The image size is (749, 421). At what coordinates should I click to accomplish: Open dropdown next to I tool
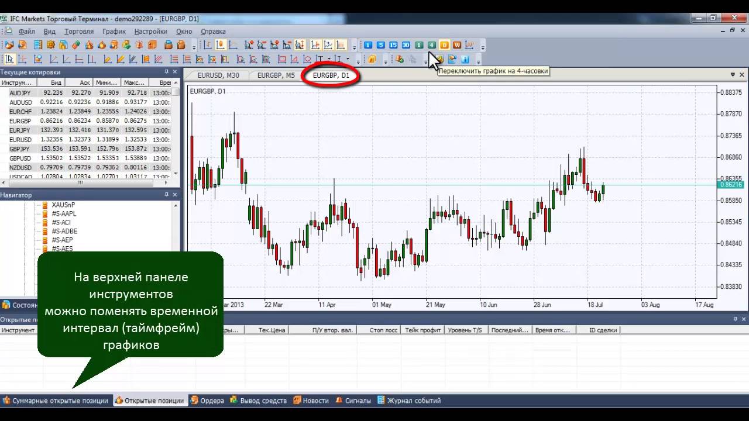[348, 59]
